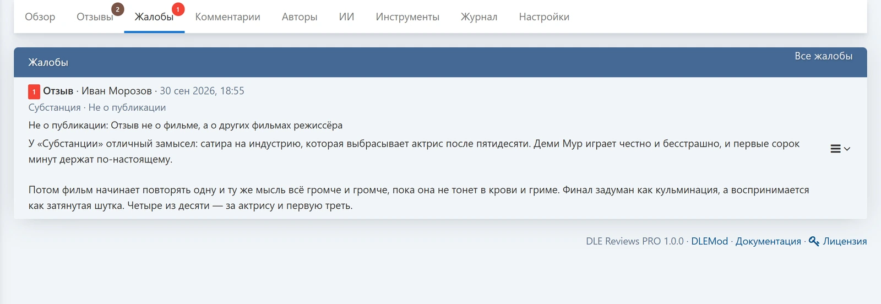Image resolution: width=881 pixels, height=304 pixels.
Task: Open the complaint actions hamburger menu
Action: click(x=840, y=149)
